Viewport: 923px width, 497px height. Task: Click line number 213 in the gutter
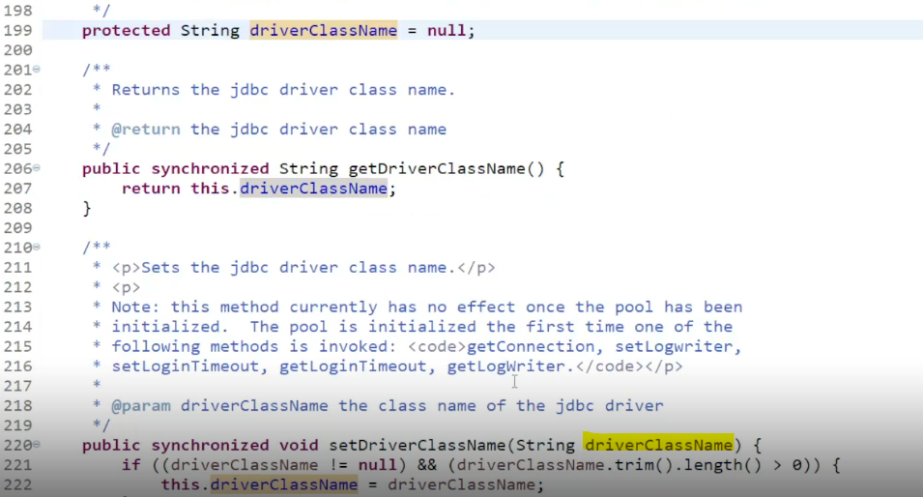(17, 307)
